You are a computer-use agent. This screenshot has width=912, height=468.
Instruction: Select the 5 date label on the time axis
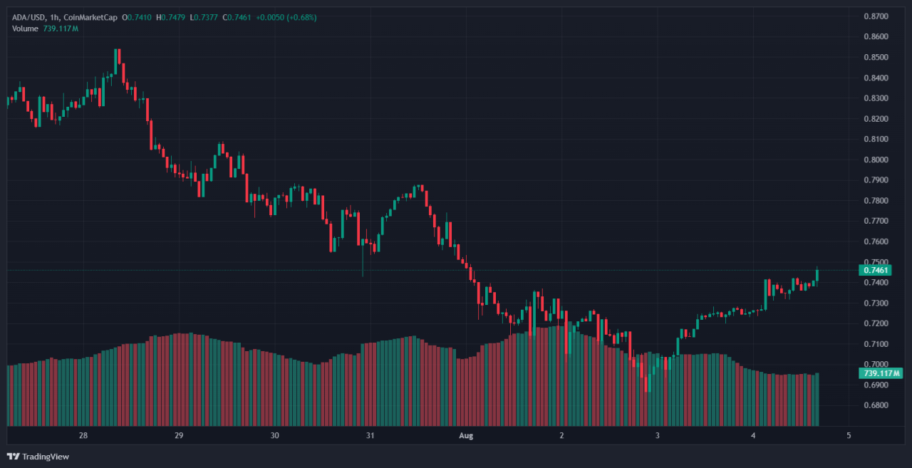[x=849, y=435]
